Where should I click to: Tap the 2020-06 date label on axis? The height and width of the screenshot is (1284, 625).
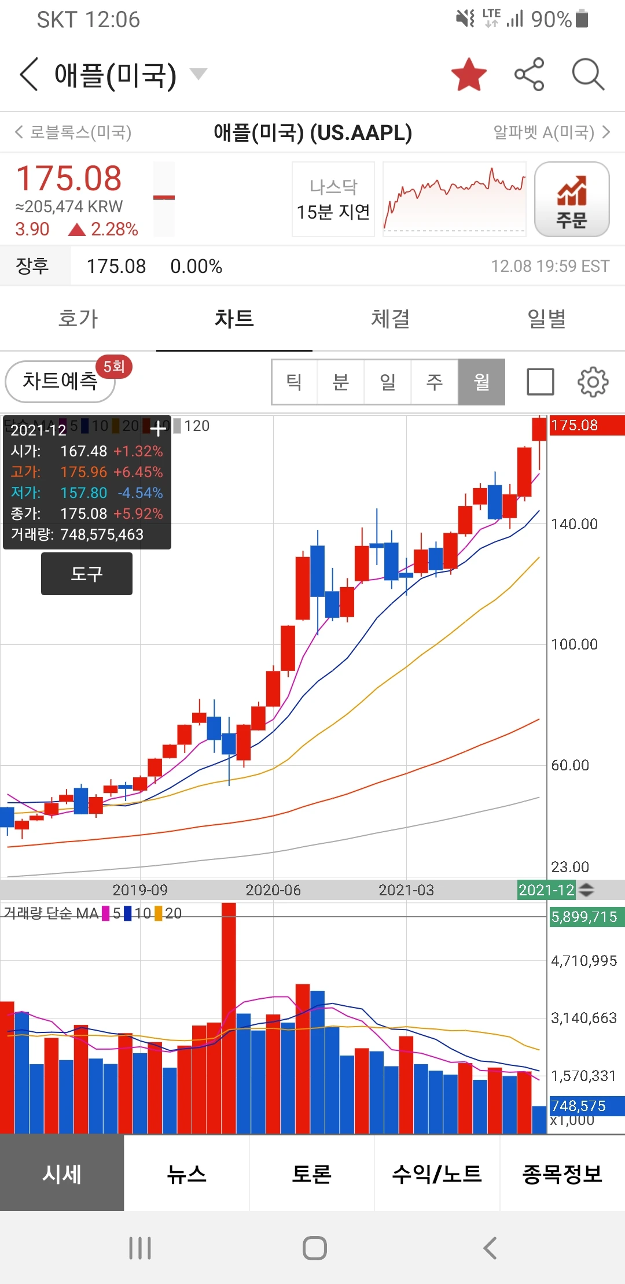point(273,890)
